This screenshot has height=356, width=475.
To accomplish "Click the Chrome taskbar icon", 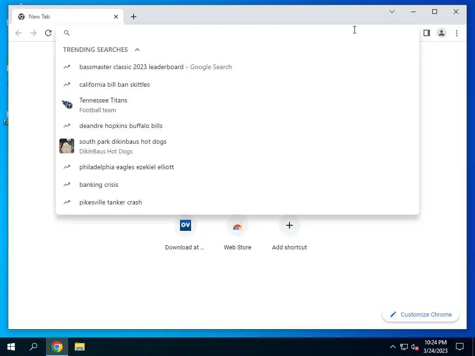I will 57,347.
